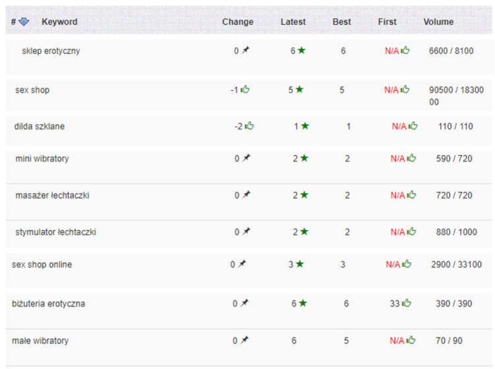Click green star in masażer łechtaczki row
Viewport: 495px width, 369px height.
(304, 195)
